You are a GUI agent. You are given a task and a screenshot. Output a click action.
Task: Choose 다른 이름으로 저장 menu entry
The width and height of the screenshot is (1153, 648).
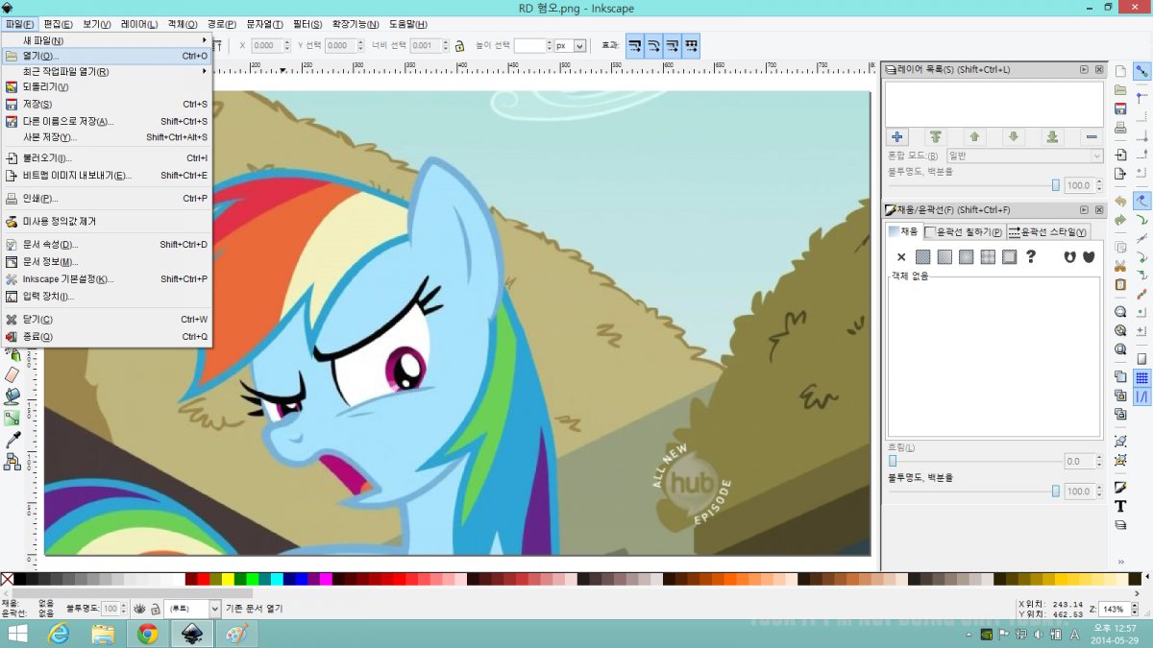coord(107,121)
